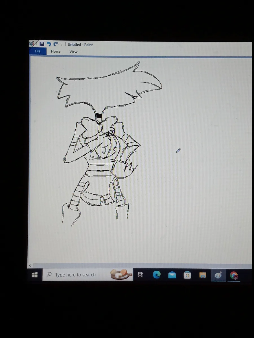Click the cheese board search highlight image
The width and height of the screenshot is (254, 338).
coord(121,274)
